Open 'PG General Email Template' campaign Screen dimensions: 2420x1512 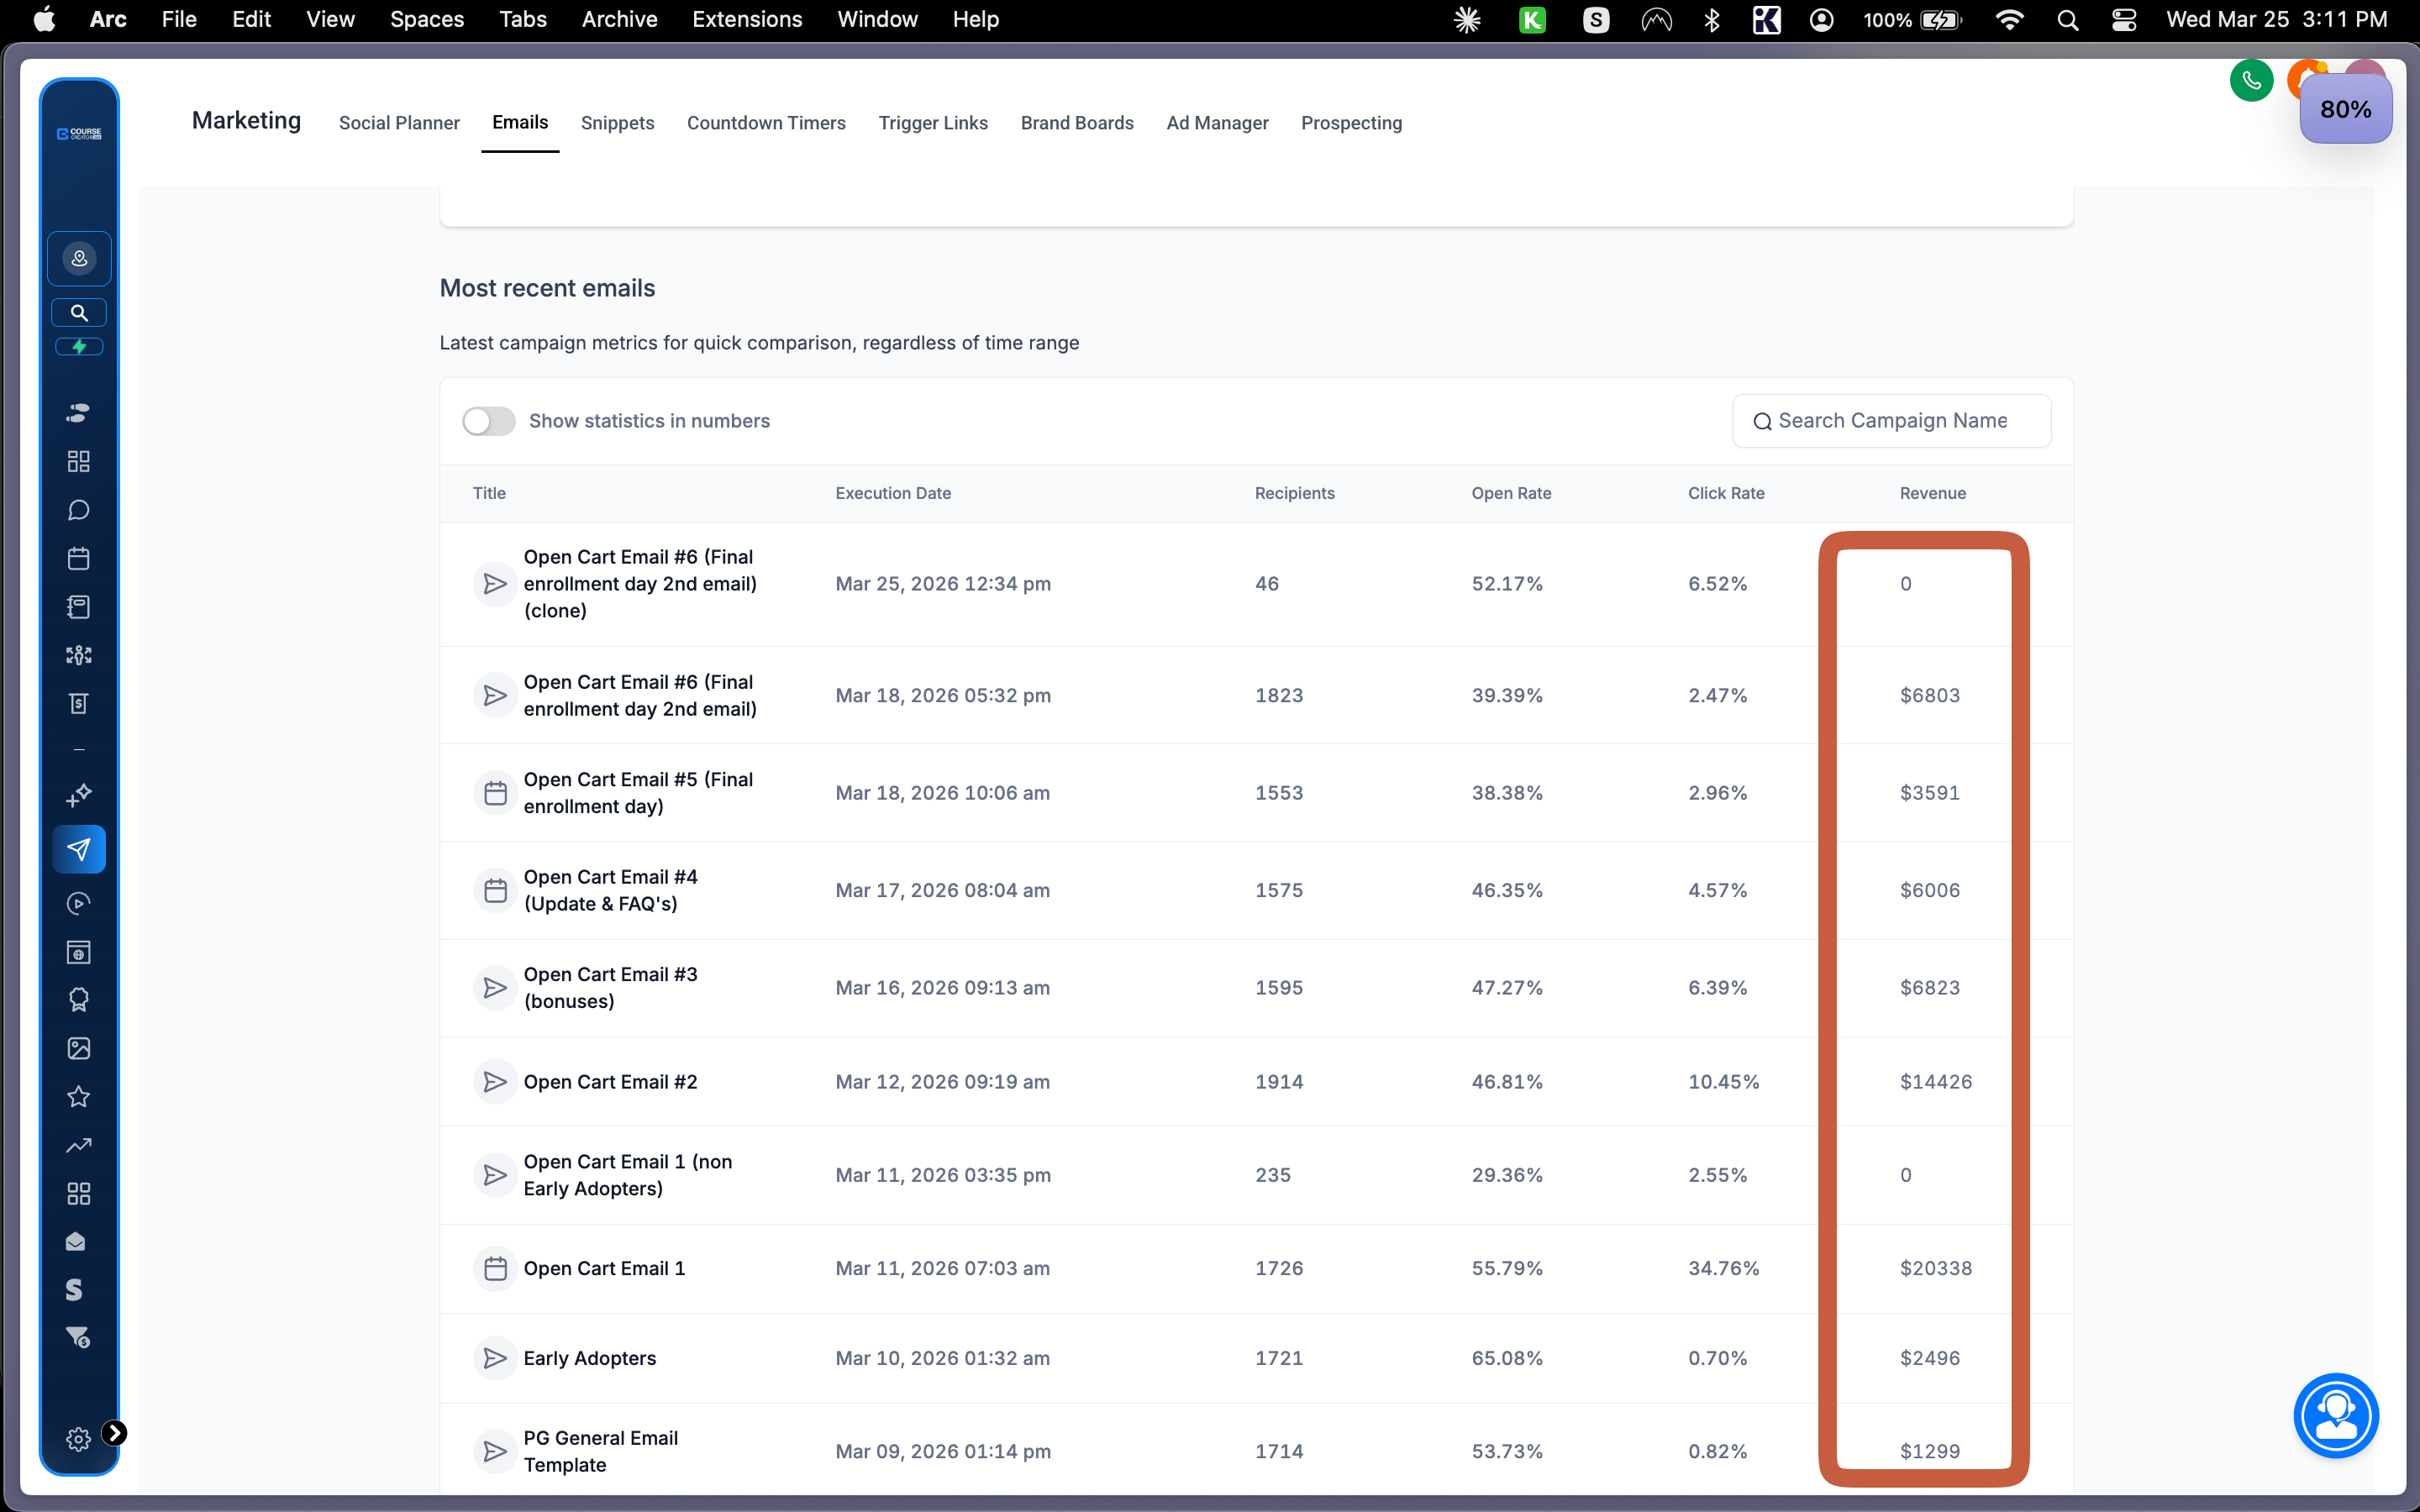(x=600, y=1451)
